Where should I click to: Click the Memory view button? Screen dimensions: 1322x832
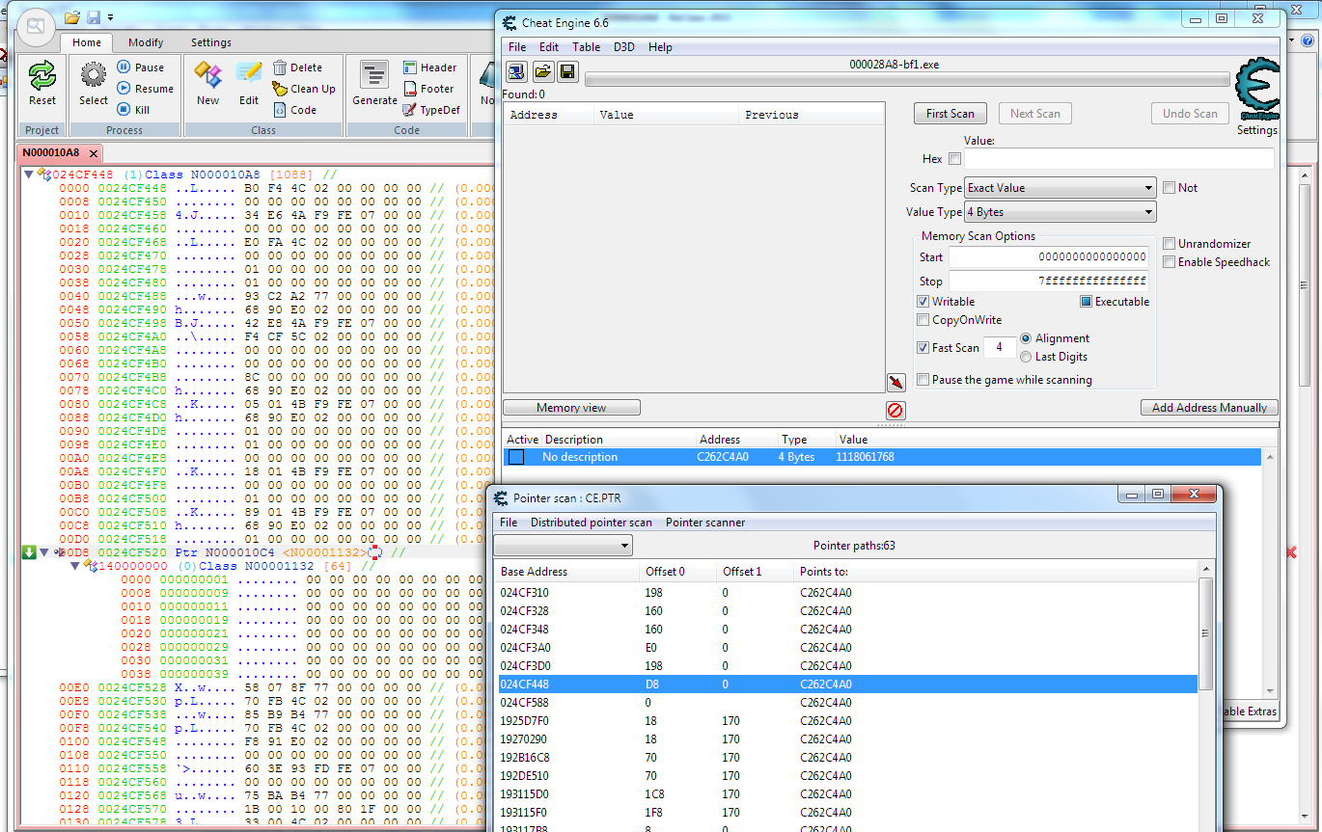(x=571, y=408)
